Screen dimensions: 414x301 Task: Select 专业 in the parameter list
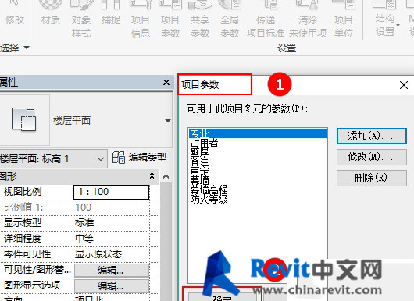pos(258,133)
